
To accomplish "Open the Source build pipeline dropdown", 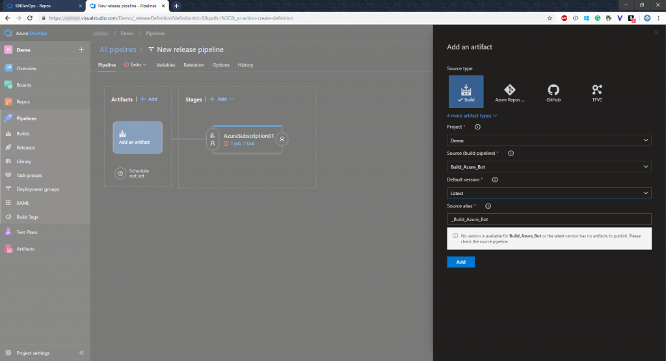I will [x=549, y=167].
